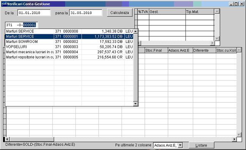Select the Marfuri SOWROOM row
Screen dimensions: 246x150
tap(69, 41)
